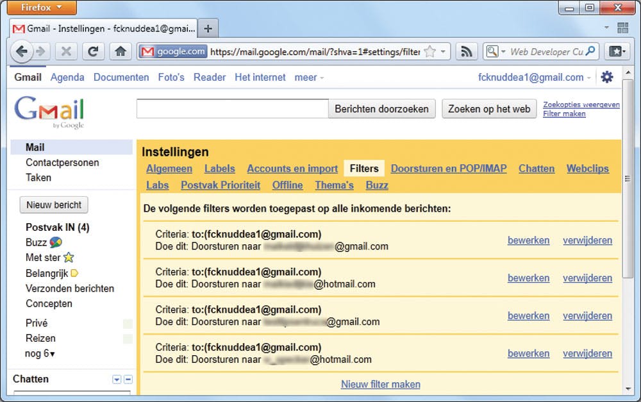The width and height of the screenshot is (641, 402).
Task: Open the Firefox main menu button
Action: [42, 7]
